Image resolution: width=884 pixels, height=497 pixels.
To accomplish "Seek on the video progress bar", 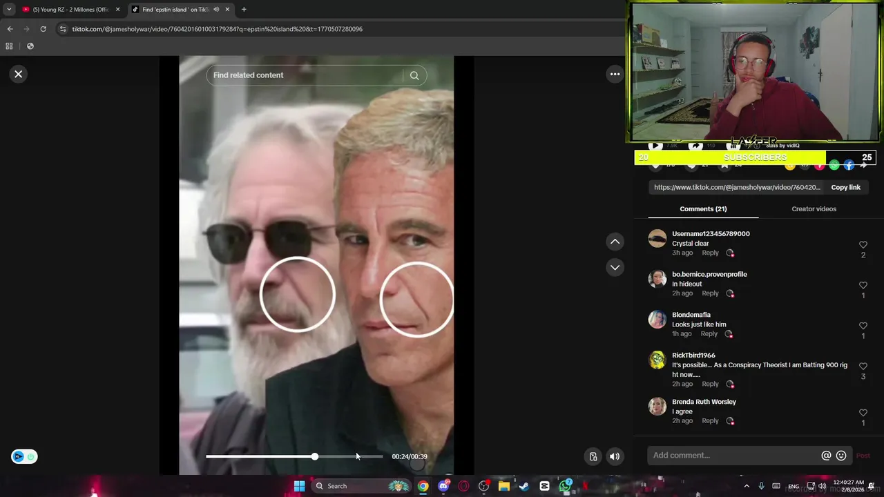I will coord(294,456).
